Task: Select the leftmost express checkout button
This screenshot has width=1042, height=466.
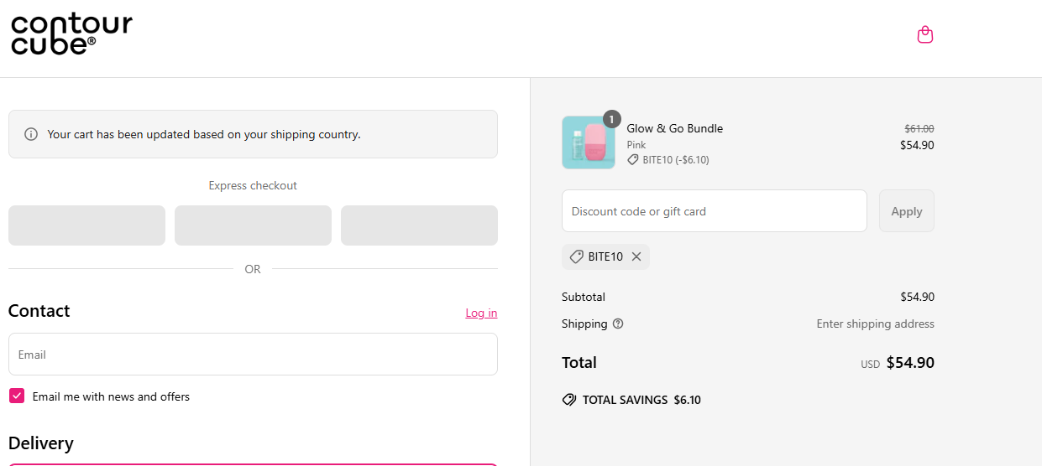Action: click(x=86, y=225)
